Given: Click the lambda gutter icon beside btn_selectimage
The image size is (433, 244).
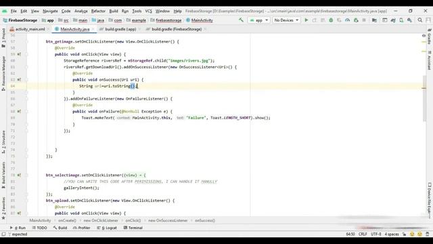Looking at the screenshot, I should (19, 175).
